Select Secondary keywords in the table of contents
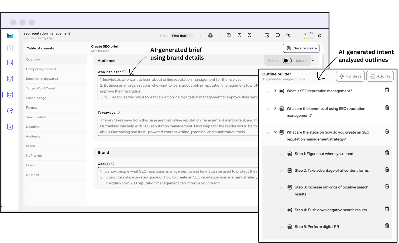Image resolution: width=399 pixels, height=243 pixels. (x=42, y=79)
